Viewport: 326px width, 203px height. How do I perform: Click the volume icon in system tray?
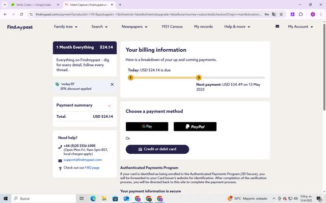click(295, 198)
